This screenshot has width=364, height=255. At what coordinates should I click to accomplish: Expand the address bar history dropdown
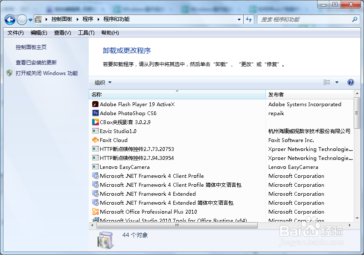tap(239, 20)
